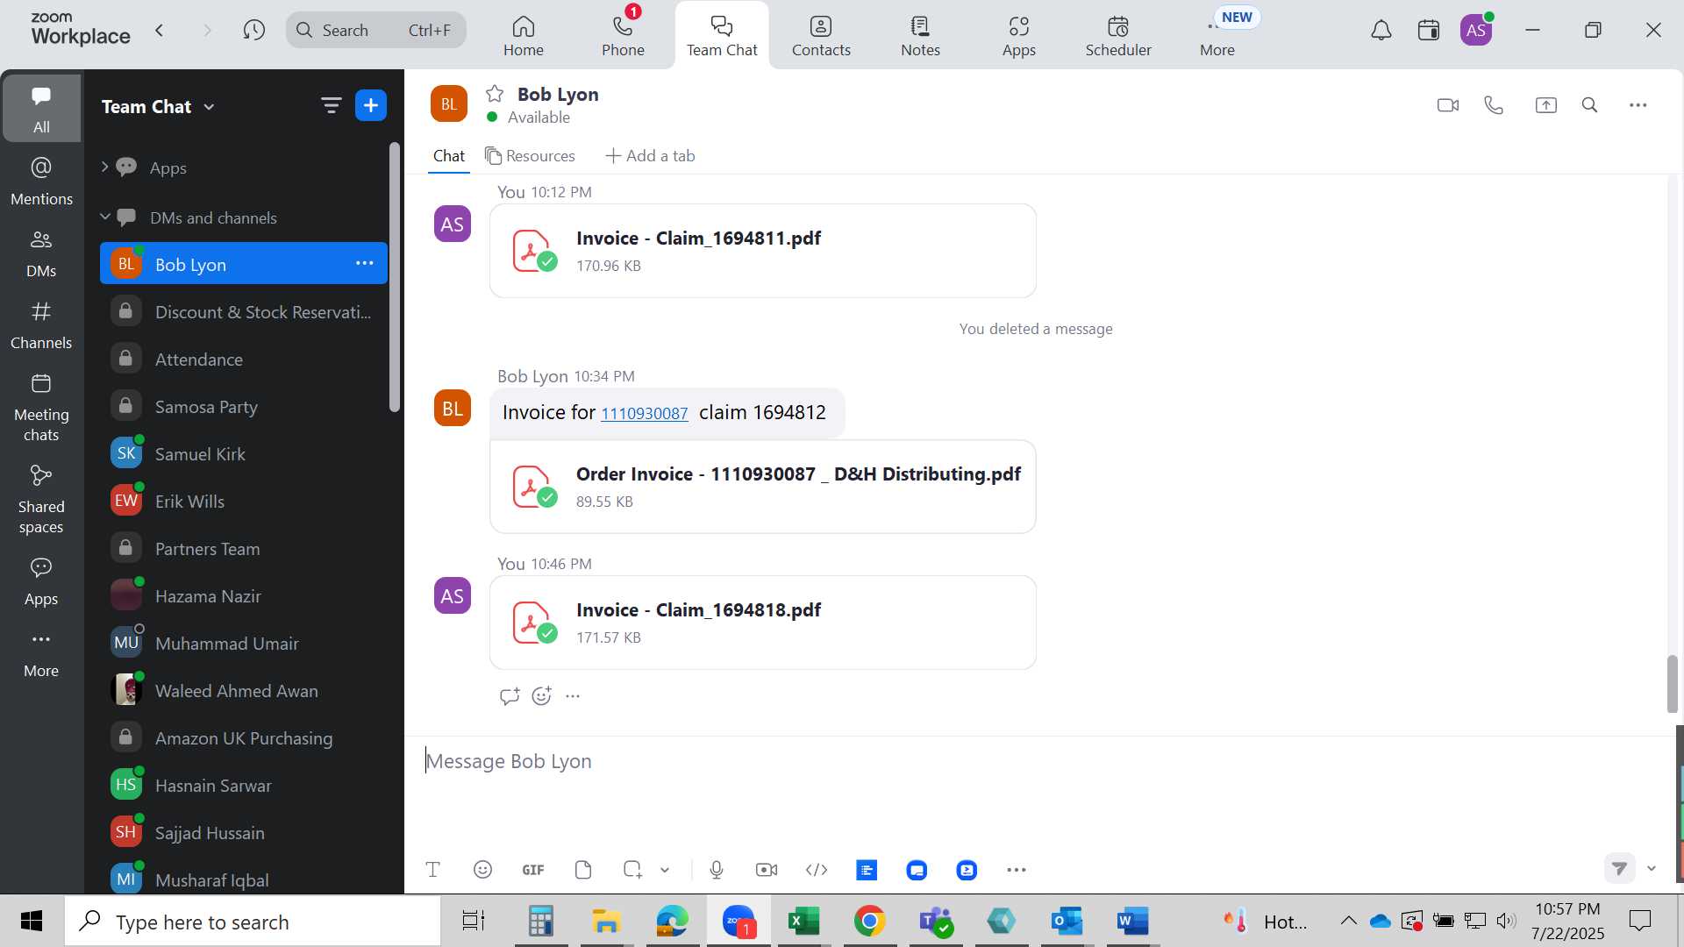The image size is (1684, 947).
Task: Collapse the DMs and channels section
Action: point(104,217)
